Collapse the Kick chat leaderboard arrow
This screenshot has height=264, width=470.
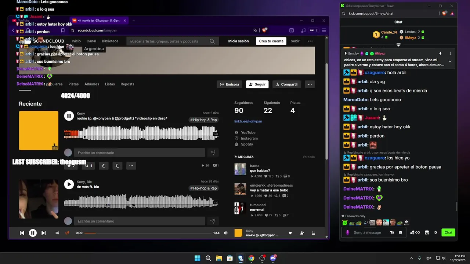(398, 45)
